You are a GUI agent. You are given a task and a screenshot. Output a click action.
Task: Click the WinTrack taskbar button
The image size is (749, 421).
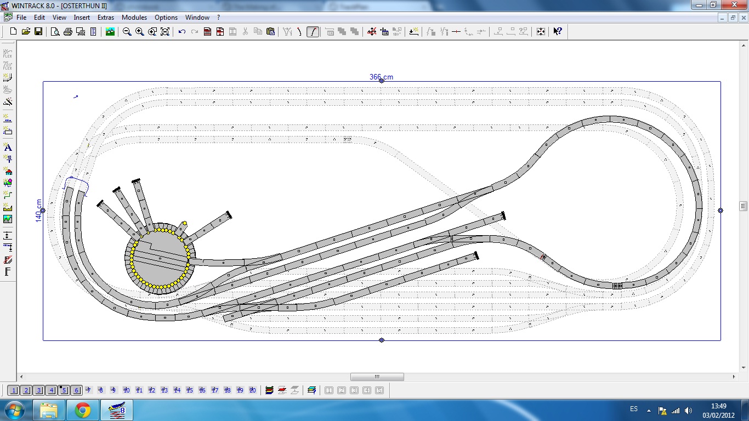[117, 410]
